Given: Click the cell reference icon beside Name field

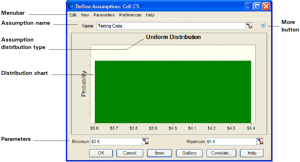Looking at the screenshot, I should click(249, 26).
